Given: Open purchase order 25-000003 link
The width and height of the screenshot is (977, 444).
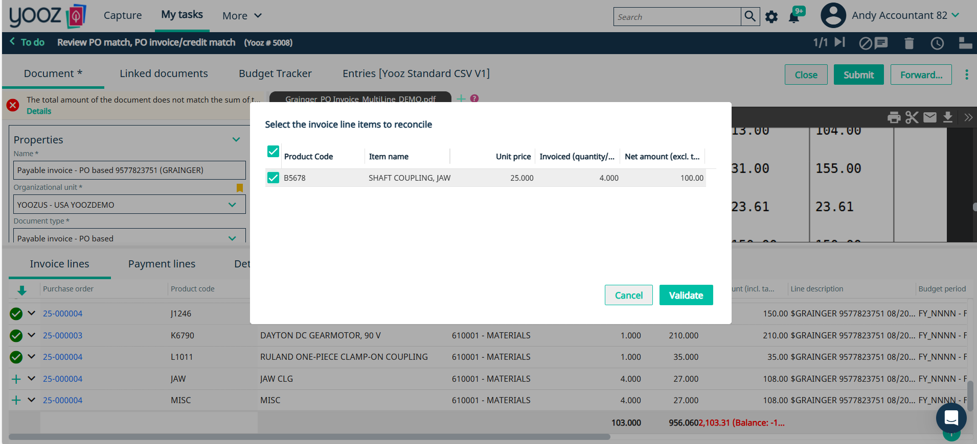Looking at the screenshot, I should pos(62,336).
